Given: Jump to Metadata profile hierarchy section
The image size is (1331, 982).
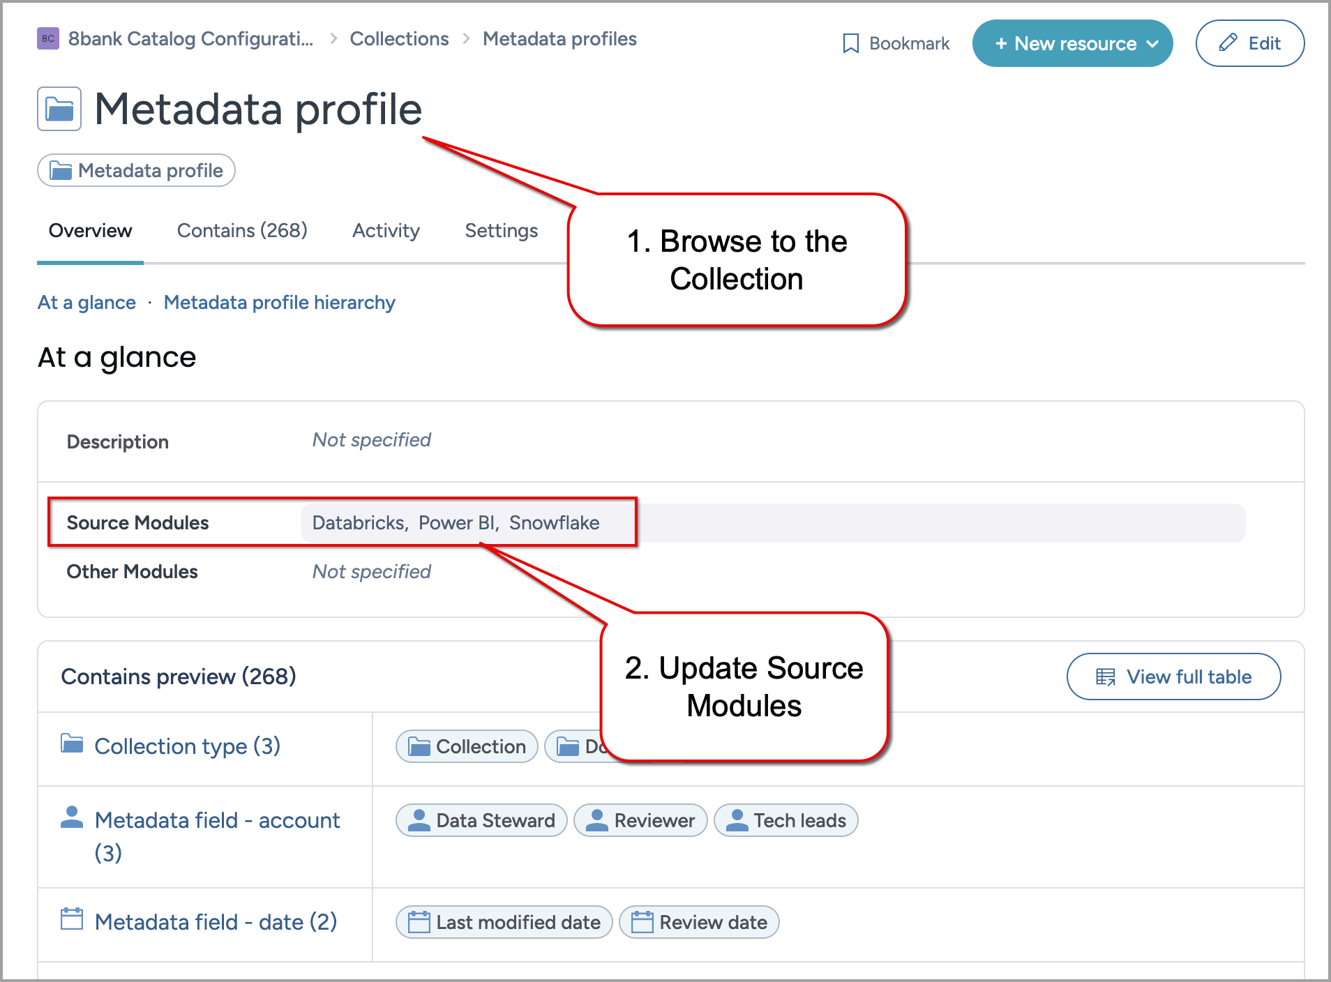Looking at the screenshot, I should click(x=279, y=303).
